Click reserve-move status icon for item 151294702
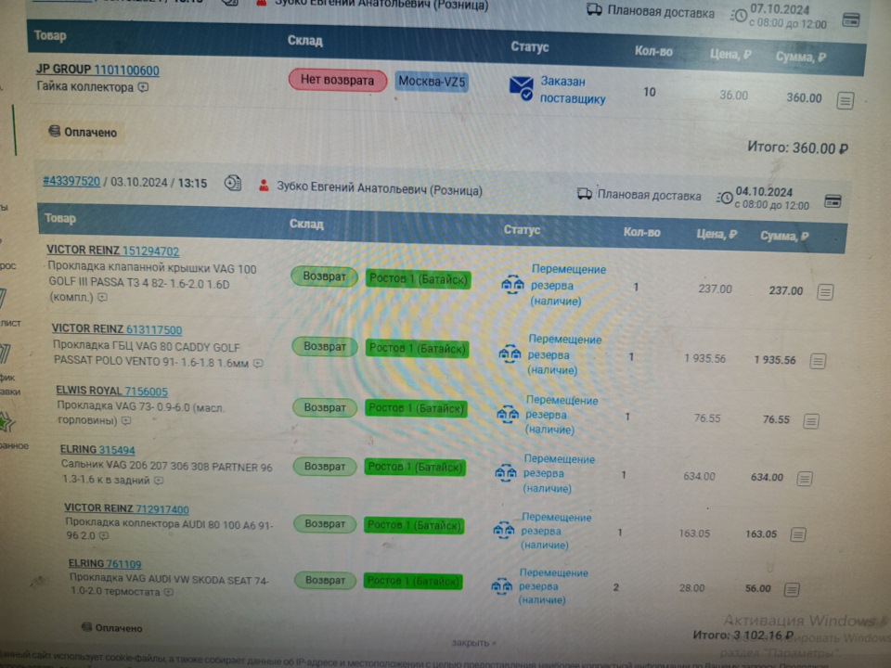The height and width of the screenshot is (668, 891). [x=512, y=285]
